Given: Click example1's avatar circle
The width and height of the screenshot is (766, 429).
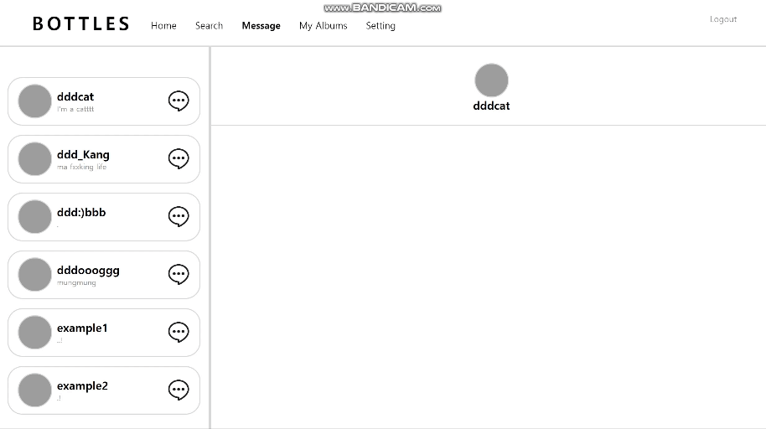Looking at the screenshot, I should [34, 333].
